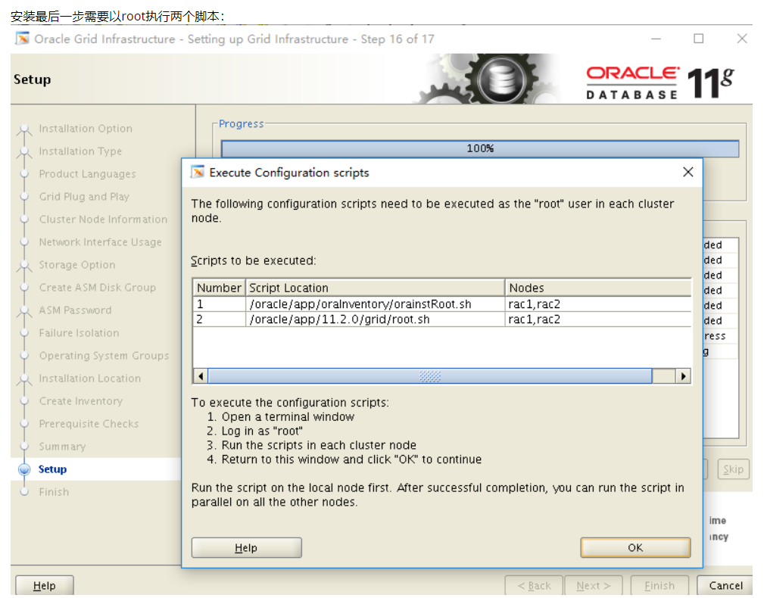Select Installation Option step in sidebar
The height and width of the screenshot is (598, 767).
click(86, 129)
